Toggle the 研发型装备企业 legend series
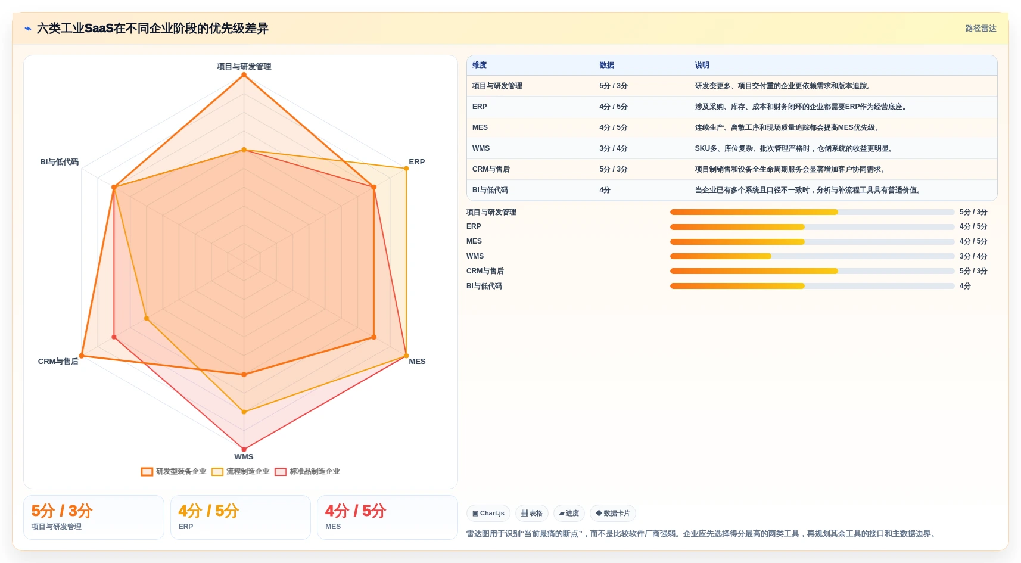1021x563 pixels. coord(173,471)
